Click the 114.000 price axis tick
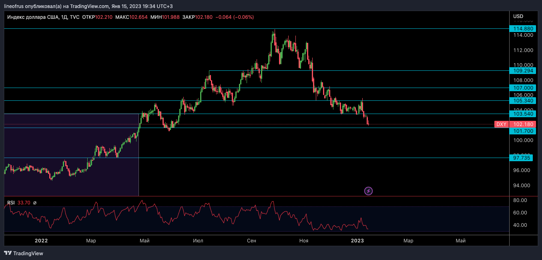Image resolution: width=542 pixels, height=260 pixels. click(524, 35)
